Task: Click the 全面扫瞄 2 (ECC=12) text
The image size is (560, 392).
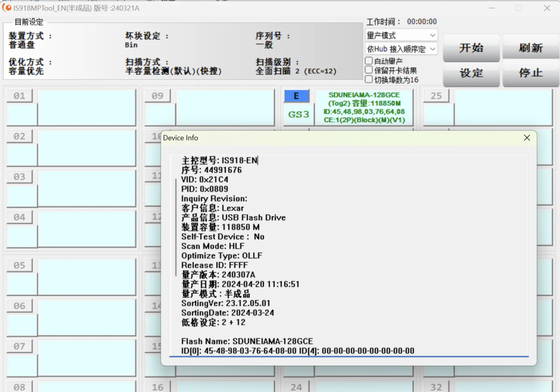Action: (x=296, y=71)
